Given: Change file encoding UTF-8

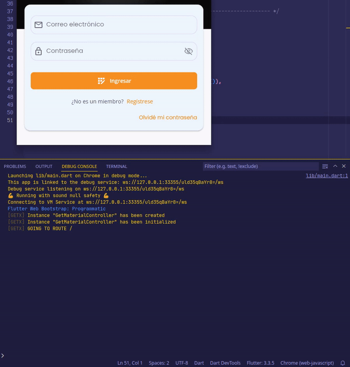Looking at the screenshot, I should [182, 363].
